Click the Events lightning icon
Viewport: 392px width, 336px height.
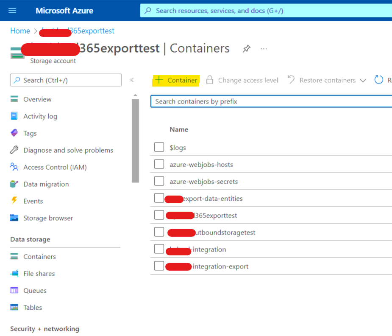(14, 201)
